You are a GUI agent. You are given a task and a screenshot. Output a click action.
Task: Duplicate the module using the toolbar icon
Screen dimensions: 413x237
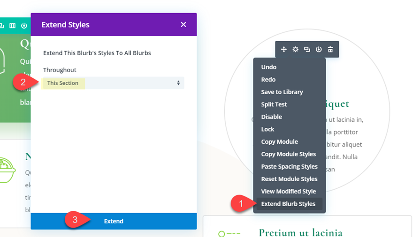[307, 49]
